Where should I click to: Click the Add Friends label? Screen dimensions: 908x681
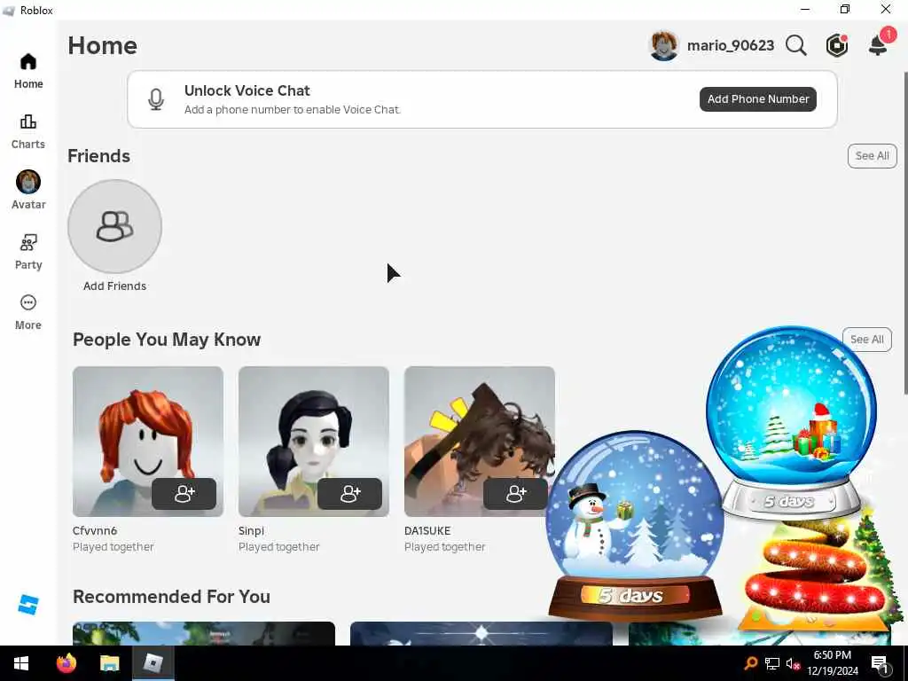tap(114, 286)
